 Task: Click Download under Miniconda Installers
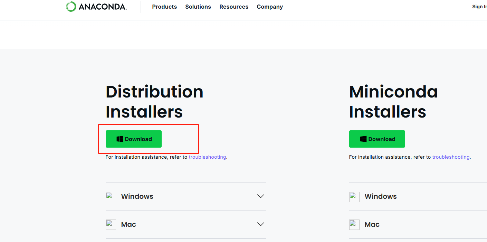coord(377,139)
